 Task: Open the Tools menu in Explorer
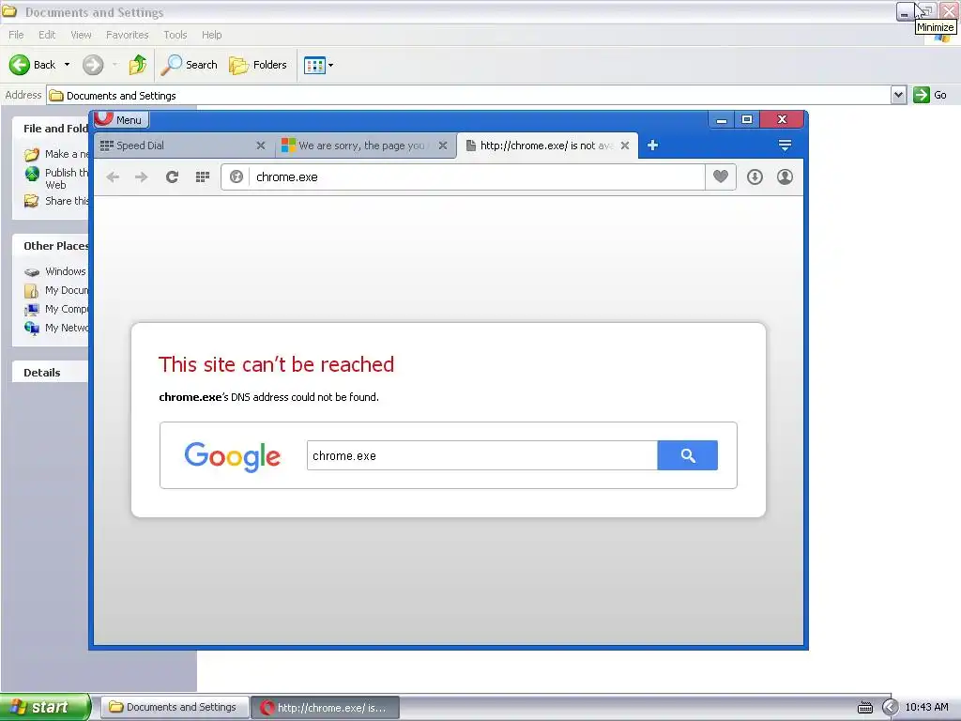pyautogui.click(x=175, y=35)
